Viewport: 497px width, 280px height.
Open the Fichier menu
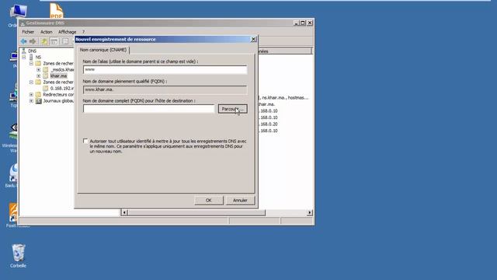point(28,32)
